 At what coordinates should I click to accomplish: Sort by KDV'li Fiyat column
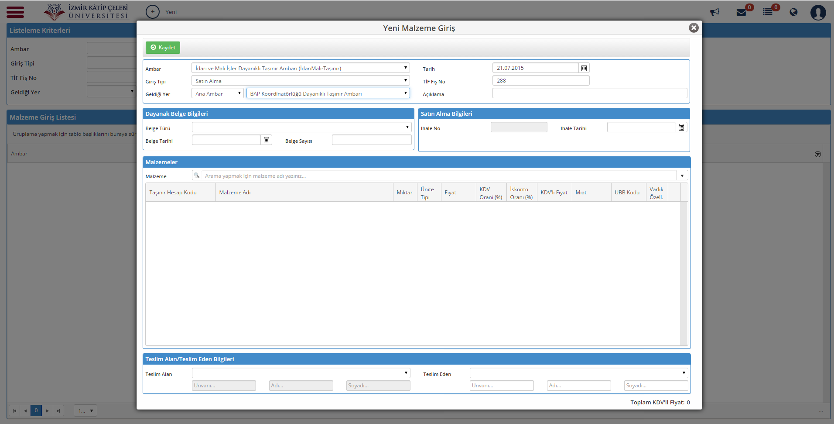[554, 193]
